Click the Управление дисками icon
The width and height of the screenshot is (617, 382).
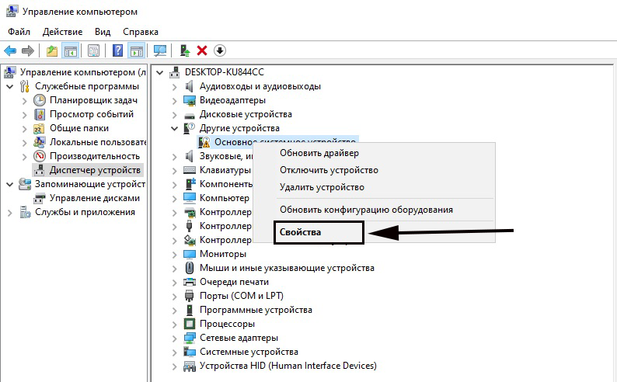click(x=40, y=198)
